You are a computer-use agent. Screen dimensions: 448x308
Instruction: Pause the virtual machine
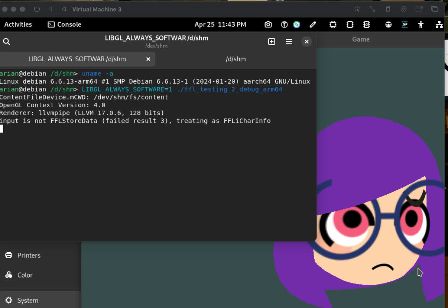pos(51,9)
